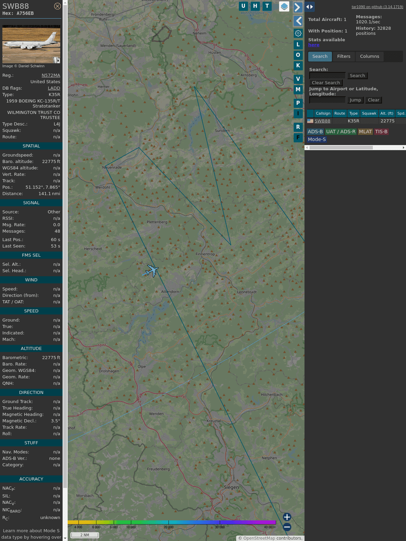Sort table by Spd. column
Viewport: 406px width, 541px height.
click(x=401, y=114)
